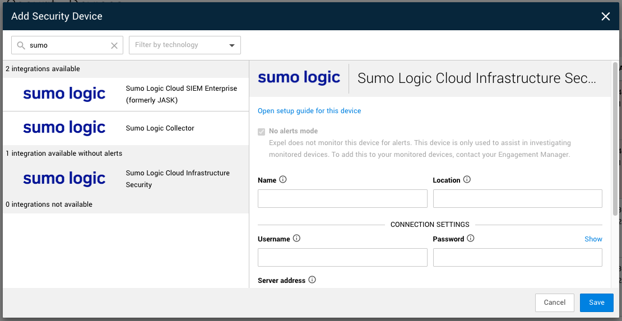Viewport: 622px width, 321px height.
Task: Open the Server address info tooltip
Action: 312,280
